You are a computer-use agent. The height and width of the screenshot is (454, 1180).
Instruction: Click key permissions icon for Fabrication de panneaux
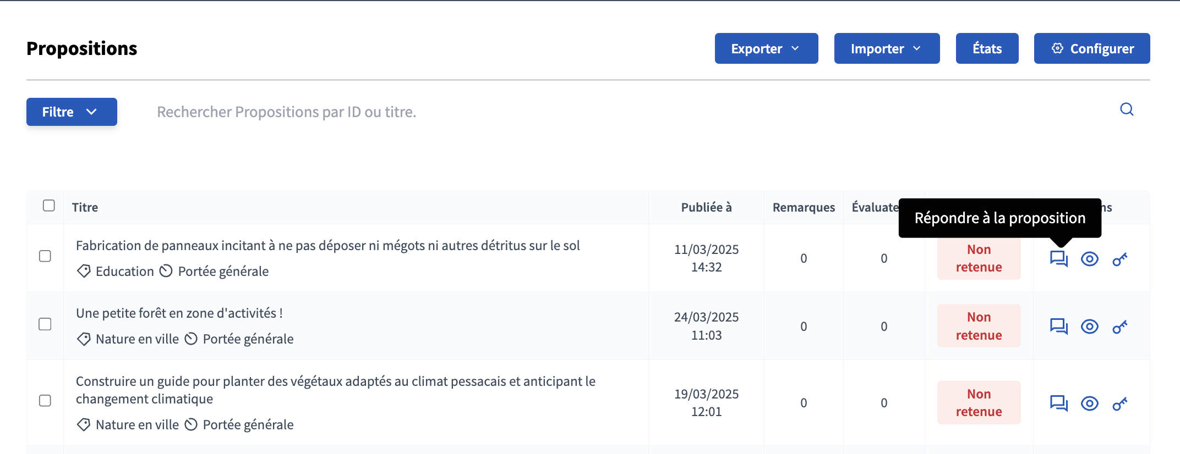pyautogui.click(x=1120, y=259)
